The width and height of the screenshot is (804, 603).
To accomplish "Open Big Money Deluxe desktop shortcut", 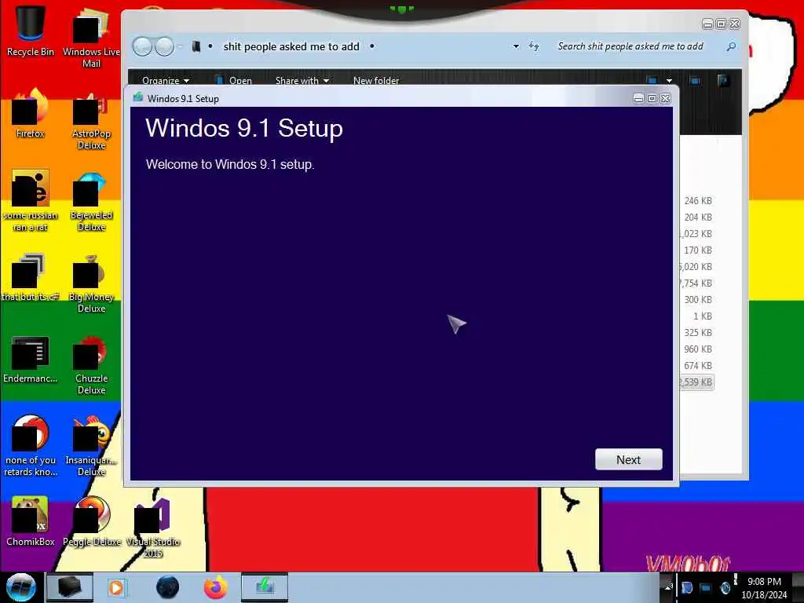I will 91,284.
